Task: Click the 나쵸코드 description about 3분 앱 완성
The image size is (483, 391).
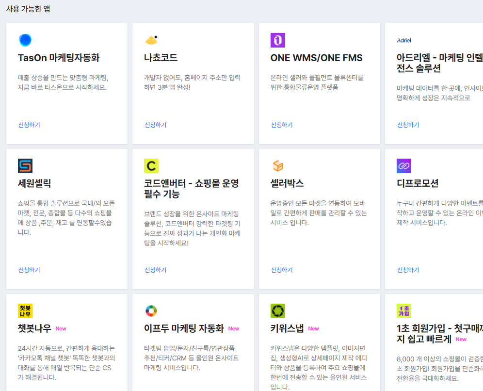Action: coord(192,82)
